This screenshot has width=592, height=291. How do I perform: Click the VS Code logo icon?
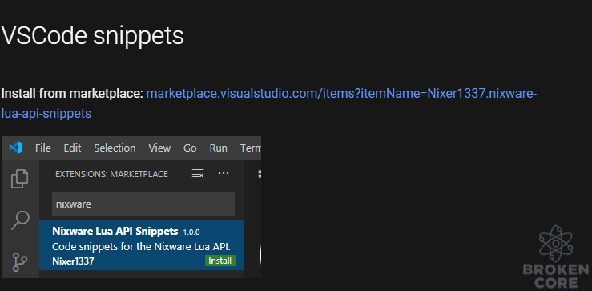tap(15, 148)
